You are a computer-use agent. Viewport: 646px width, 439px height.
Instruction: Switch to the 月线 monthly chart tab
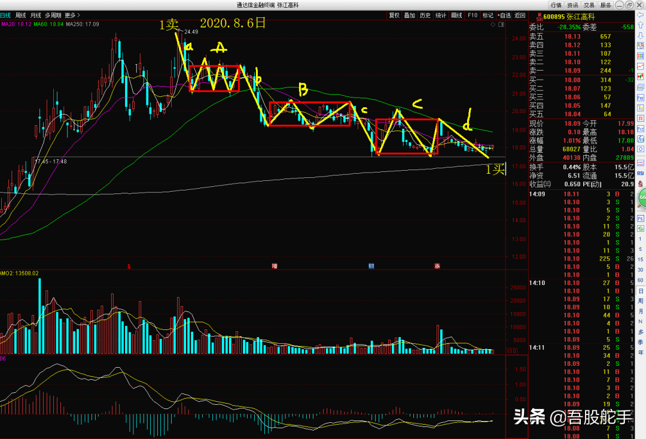(36, 15)
